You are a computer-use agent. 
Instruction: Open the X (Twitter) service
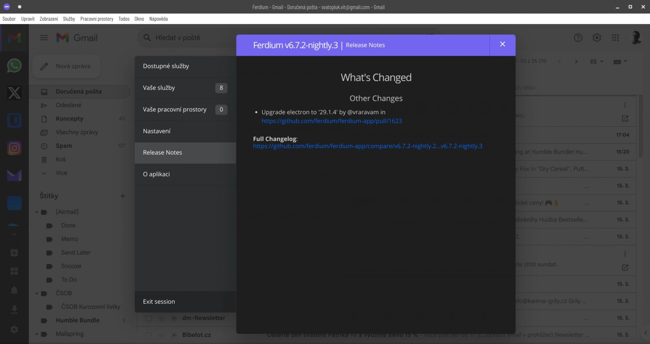[x=14, y=93]
